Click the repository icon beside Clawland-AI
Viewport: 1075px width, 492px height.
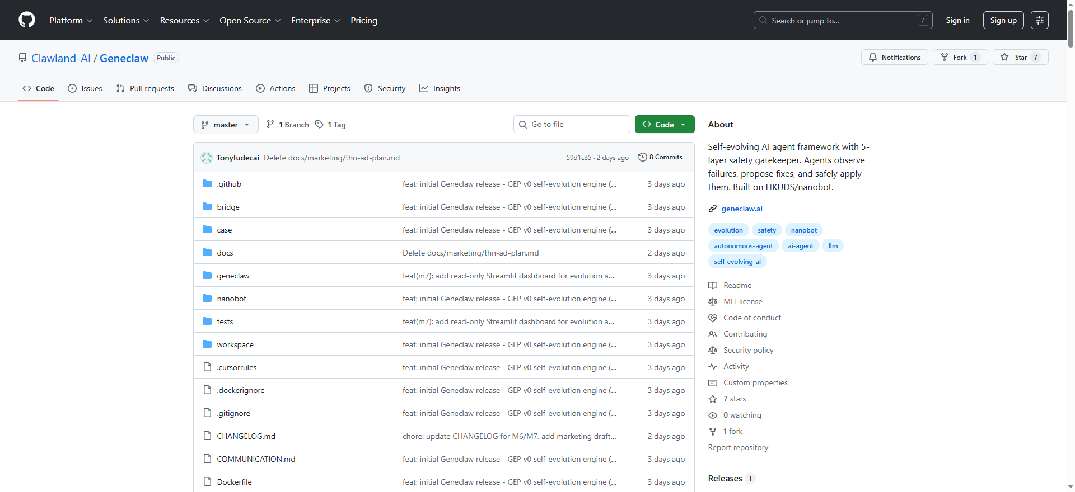(x=22, y=58)
